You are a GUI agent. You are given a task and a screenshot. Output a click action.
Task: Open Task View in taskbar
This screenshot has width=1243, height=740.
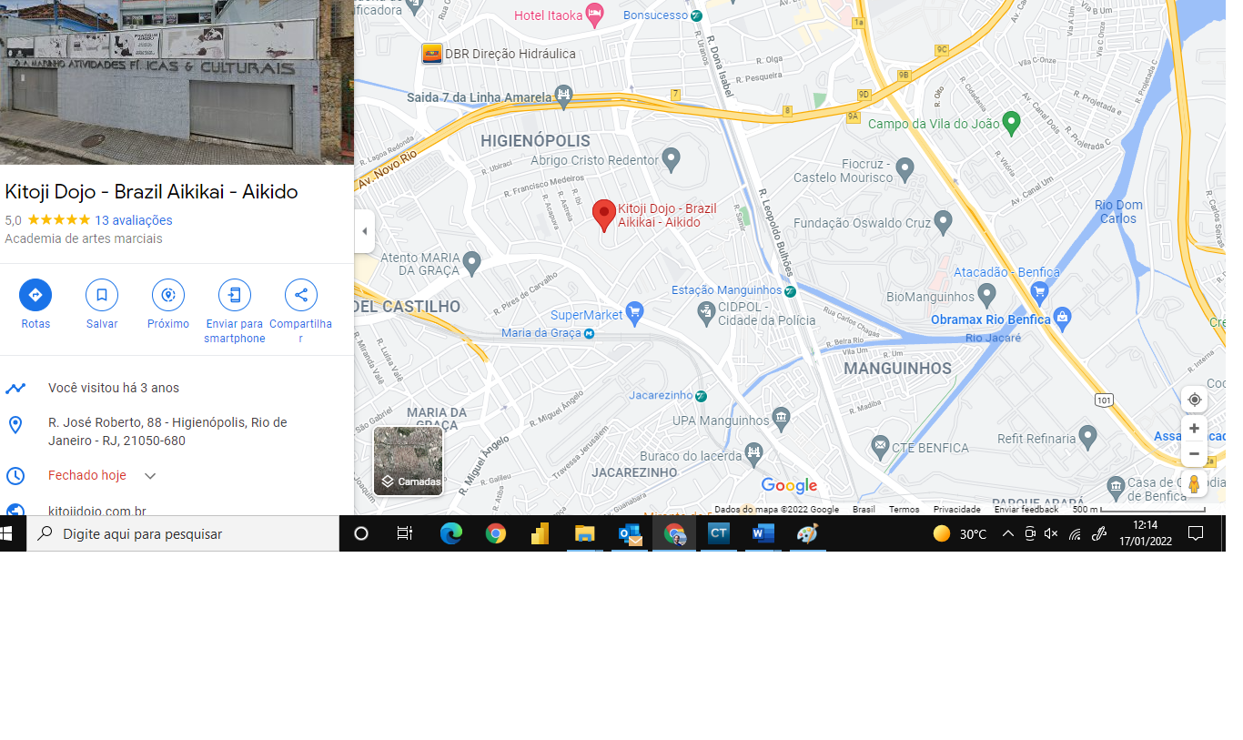(x=405, y=534)
